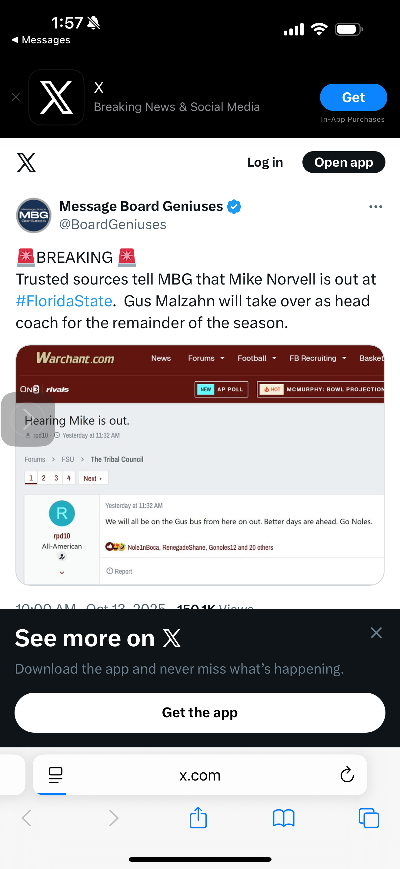Screen dimensions: 400x869
Task: Reload the x.com page
Action: pyautogui.click(x=346, y=775)
